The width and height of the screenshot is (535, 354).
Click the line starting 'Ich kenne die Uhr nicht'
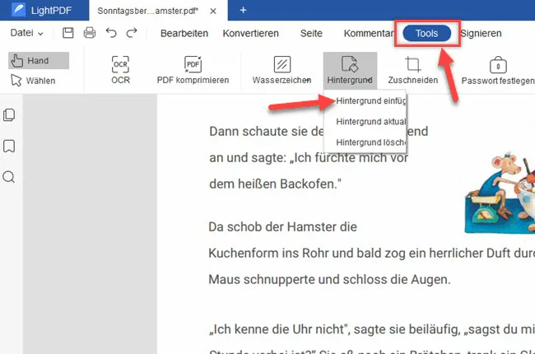click(x=371, y=329)
